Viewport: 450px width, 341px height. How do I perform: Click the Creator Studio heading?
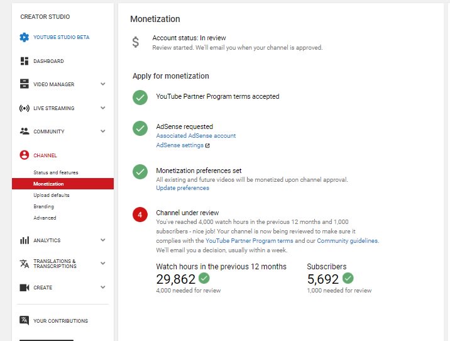pyautogui.click(x=45, y=16)
